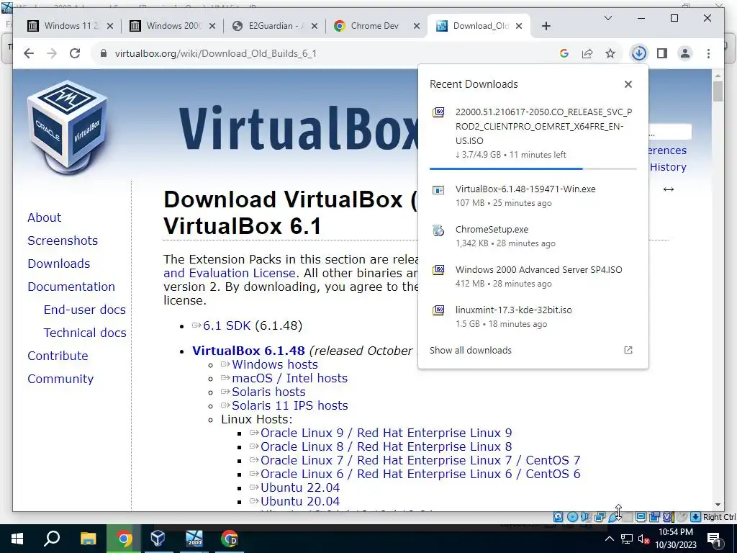Viewport: 737px width, 553px height.
Task: Open the About link in sidebar
Action: click(44, 217)
